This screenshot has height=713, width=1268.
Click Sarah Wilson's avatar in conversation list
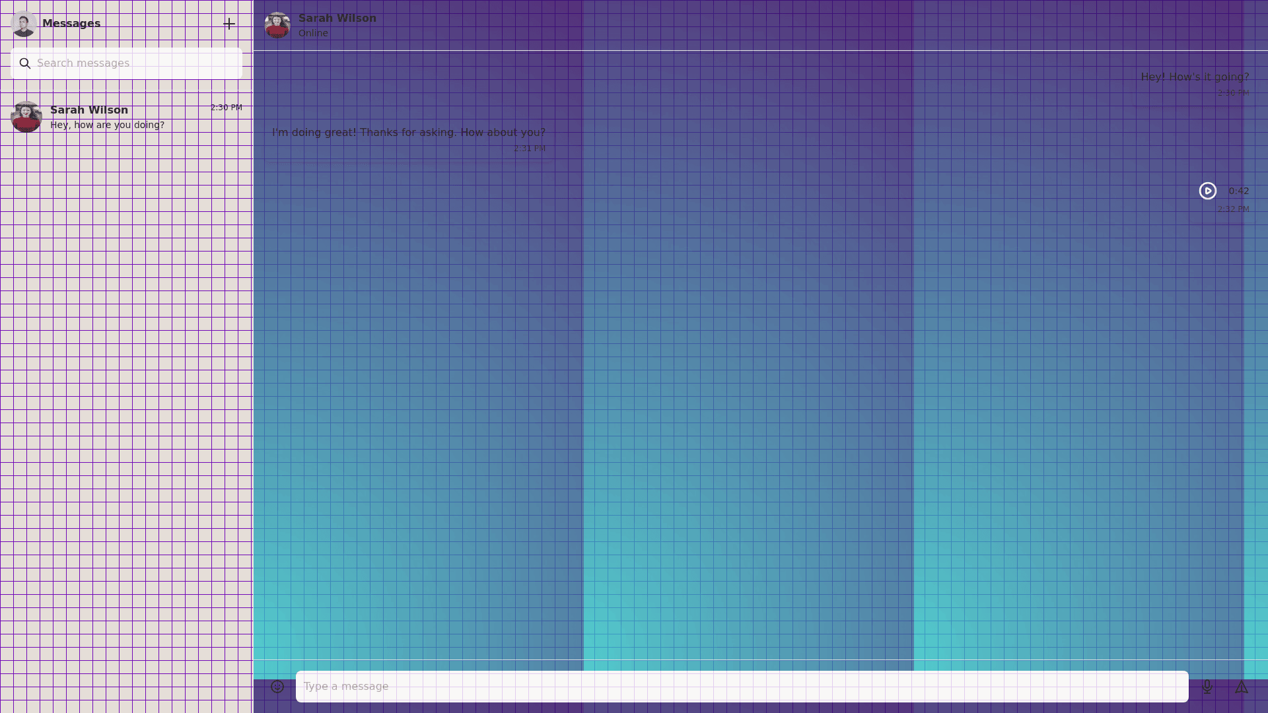[26, 117]
